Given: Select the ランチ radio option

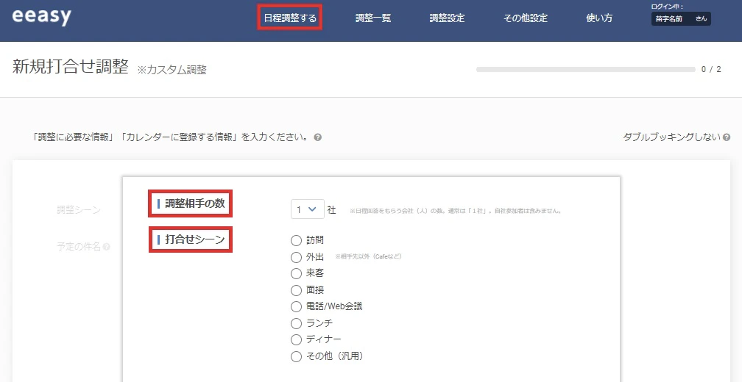Looking at the screenshot, I should click(x=297, y=323).
